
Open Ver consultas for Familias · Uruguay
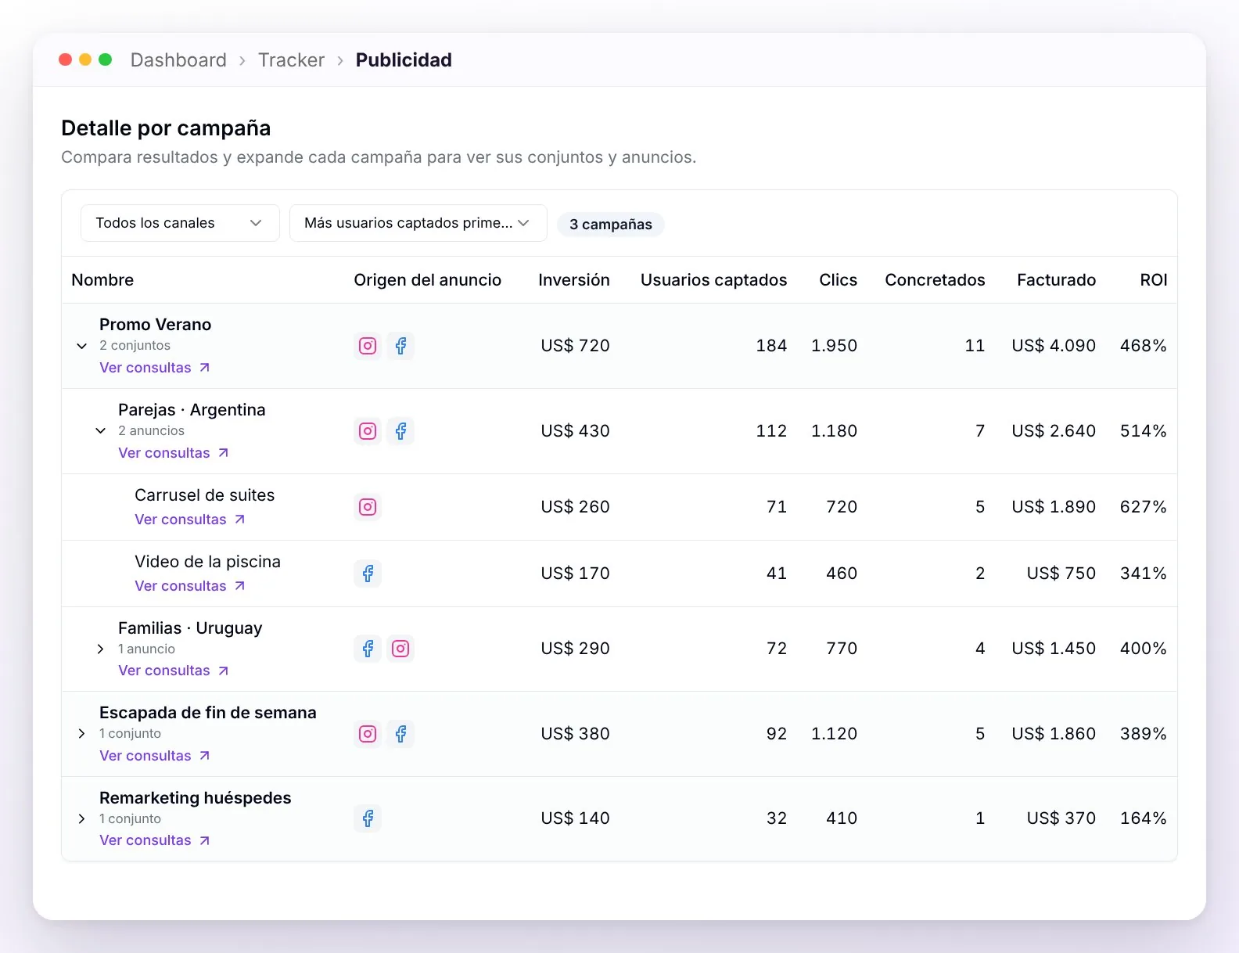tap(174, 671)
